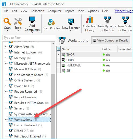This screenshot has width=133, height=139.
Task: Click the Allow Scan collection icon
Action: [11, 47]
